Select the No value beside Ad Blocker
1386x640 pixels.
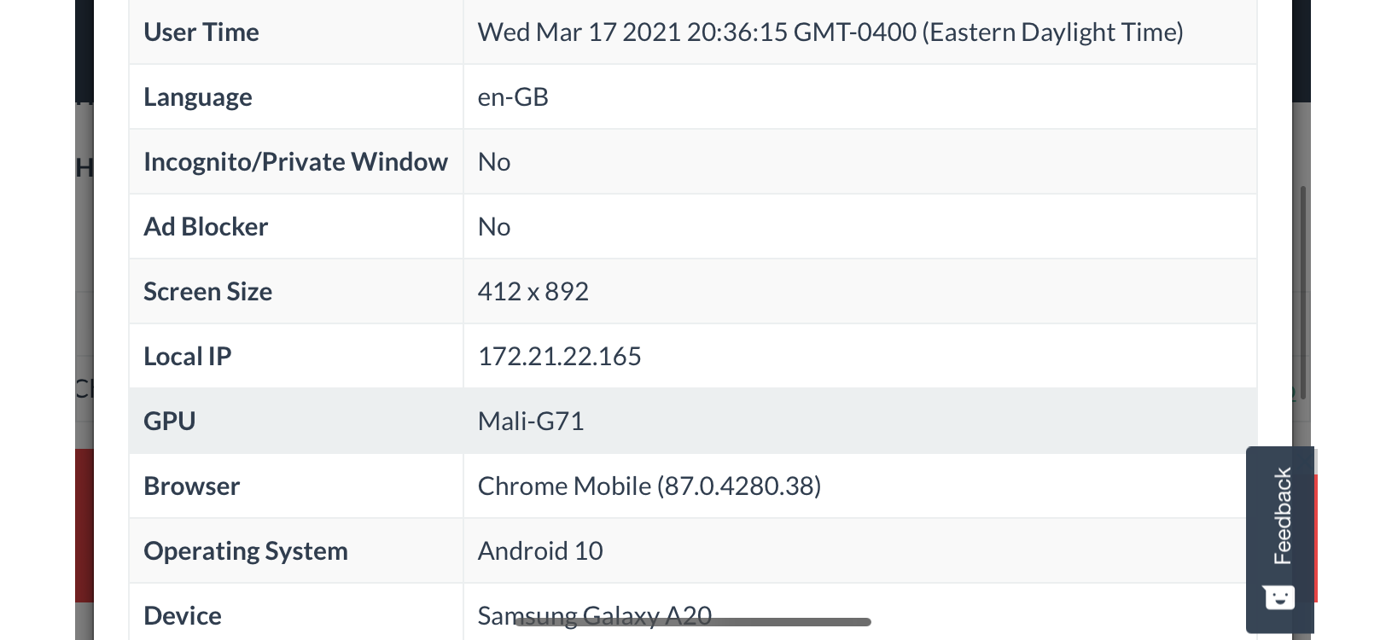(494, 227)
